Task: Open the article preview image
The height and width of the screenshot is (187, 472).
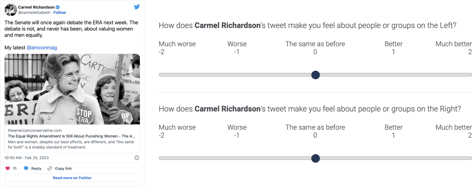Action: point(72,89)
